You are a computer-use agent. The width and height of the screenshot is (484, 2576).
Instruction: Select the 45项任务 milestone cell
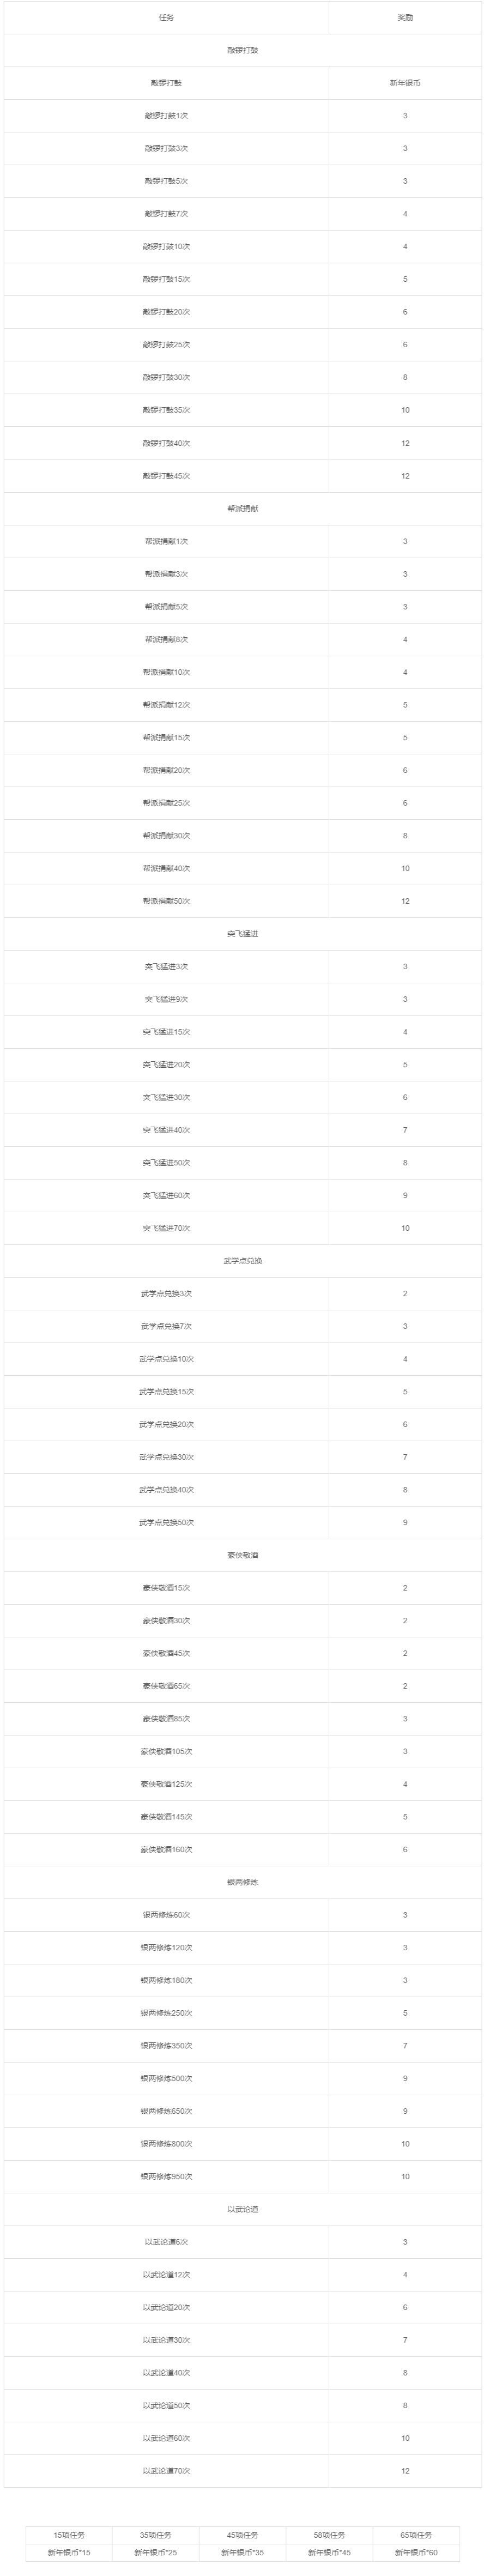tap(242, 2535)
